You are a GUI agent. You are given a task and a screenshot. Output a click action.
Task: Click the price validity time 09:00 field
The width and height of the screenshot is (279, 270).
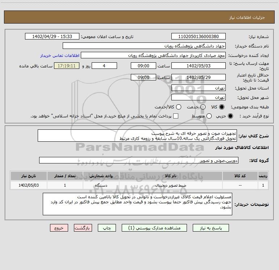tap(143, 77)
